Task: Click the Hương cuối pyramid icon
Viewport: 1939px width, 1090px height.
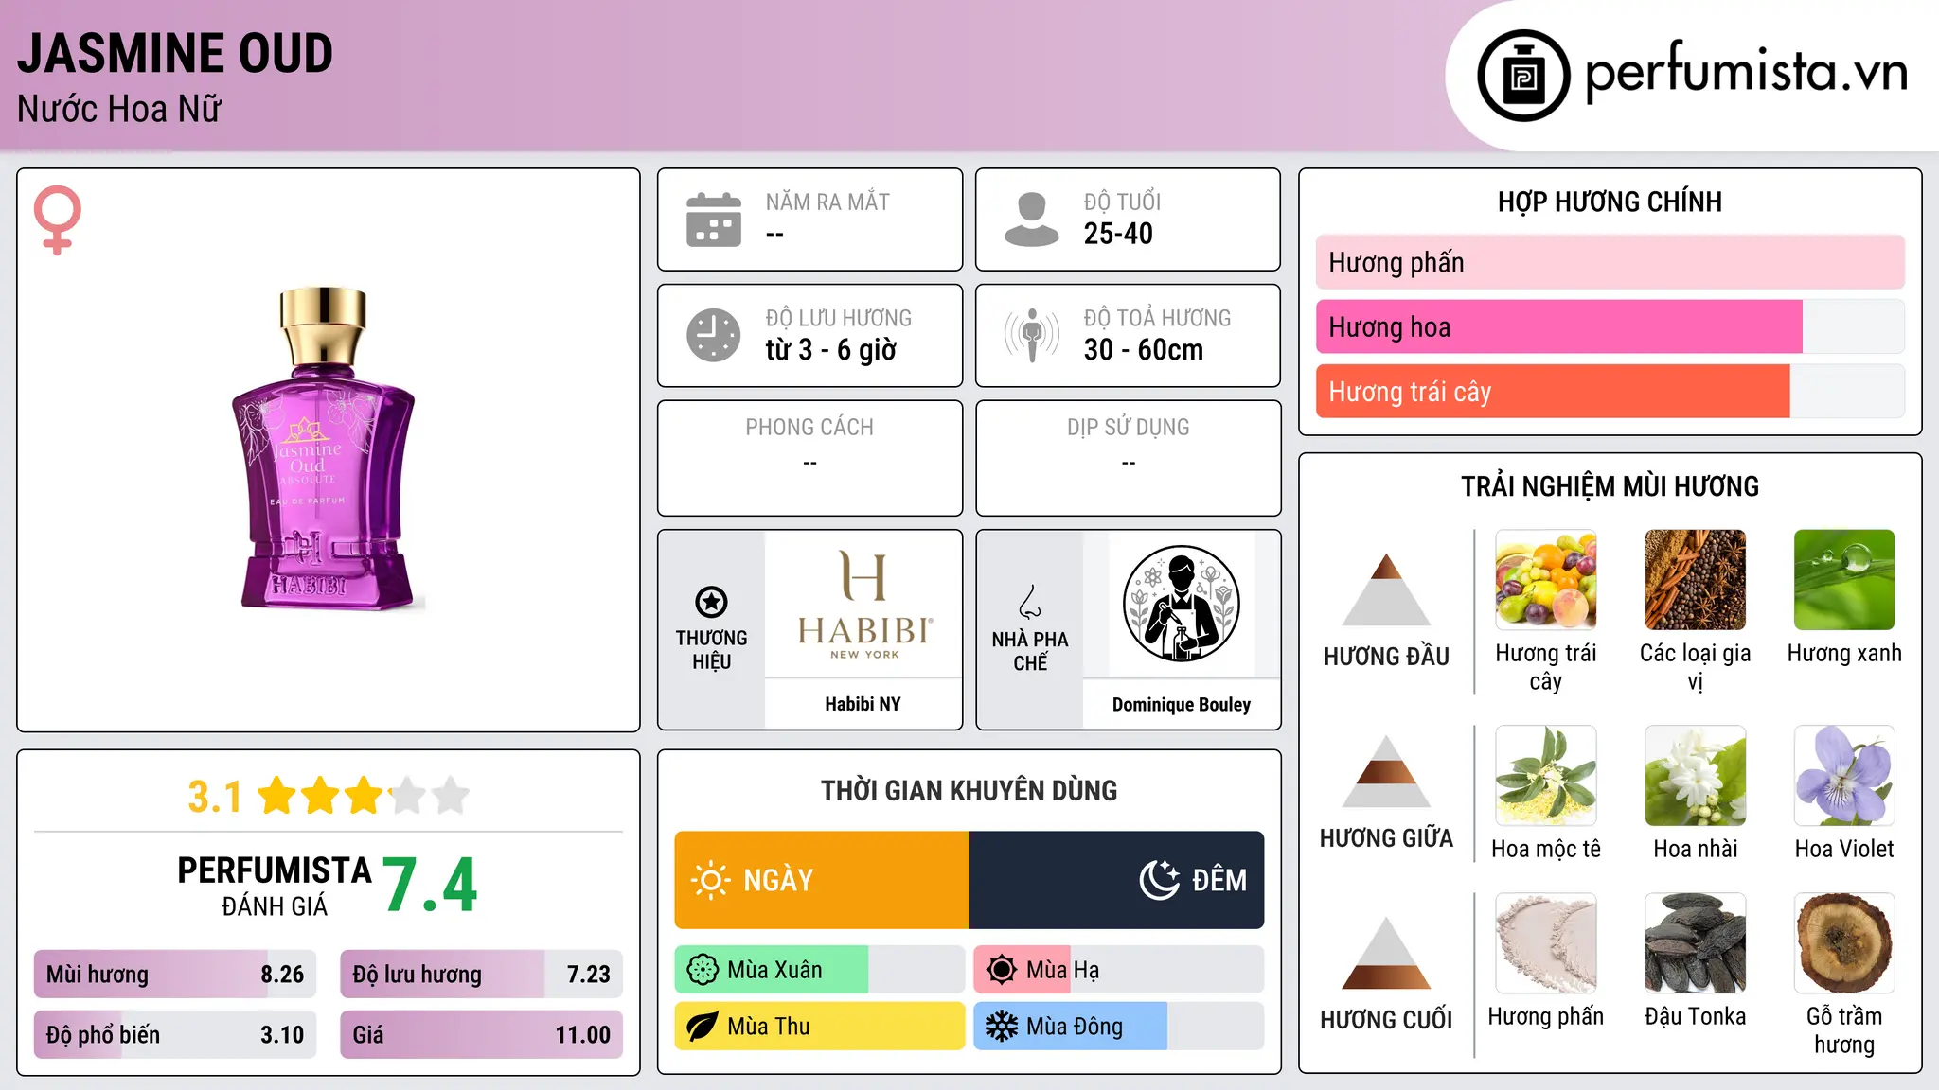Action: point(1386,953)
